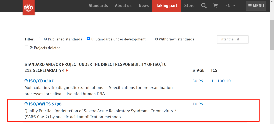
Task: Check the Projects deleted filter box
Action: pyautogui.click(x=26, y=48)
